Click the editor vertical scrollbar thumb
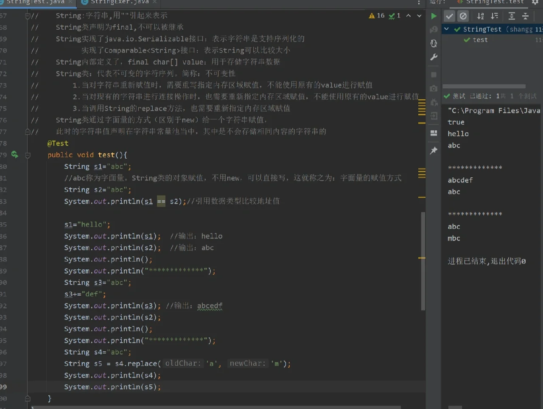Viewport: 543px width, 409px height. point(423,261)
